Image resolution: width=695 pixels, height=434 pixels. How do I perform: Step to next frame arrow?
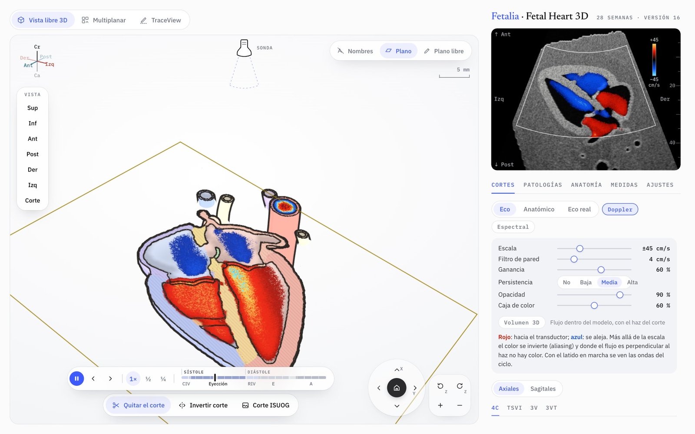pos(110,378)
